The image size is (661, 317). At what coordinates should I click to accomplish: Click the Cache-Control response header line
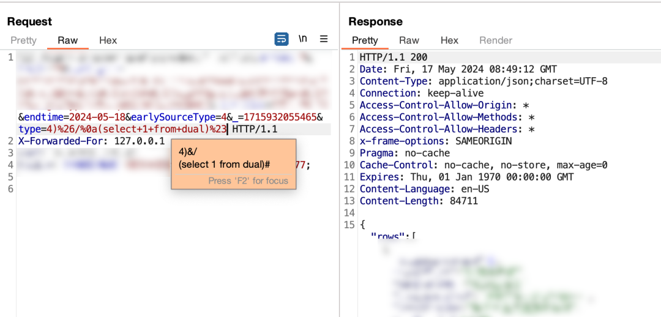(484, 165)
